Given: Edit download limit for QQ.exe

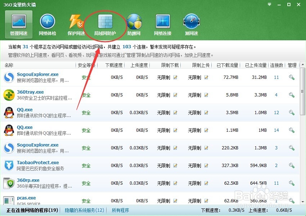Looking at the screenshot, I should (175, 112).
